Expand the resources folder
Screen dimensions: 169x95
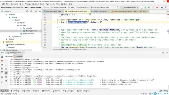tap(10, 36)
